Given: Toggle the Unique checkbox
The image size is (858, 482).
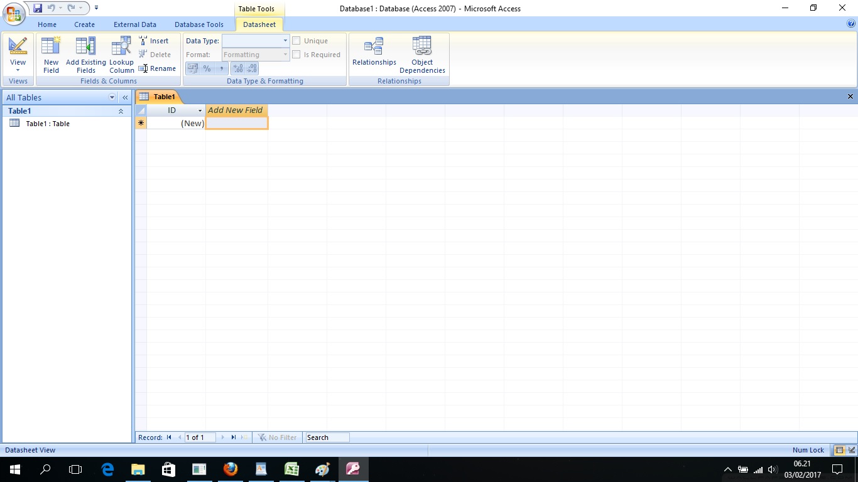Looking at the screenshot, I should [x=296, y=41].
